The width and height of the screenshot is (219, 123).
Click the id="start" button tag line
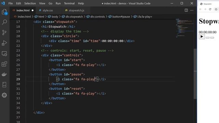pos(67,60)
